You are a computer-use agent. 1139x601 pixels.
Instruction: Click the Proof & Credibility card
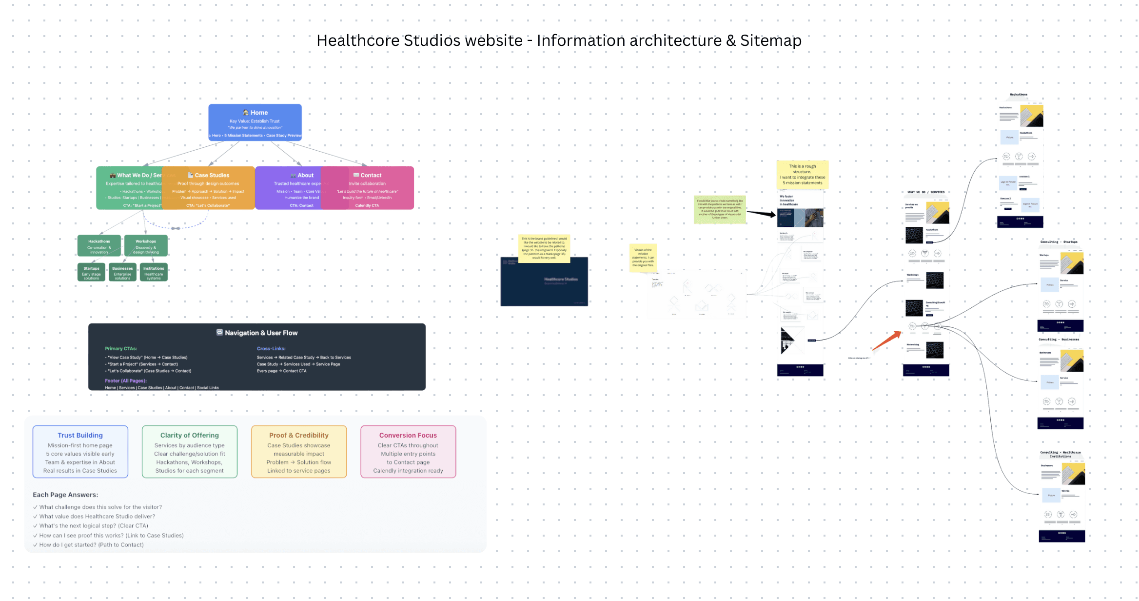point(299,452)
